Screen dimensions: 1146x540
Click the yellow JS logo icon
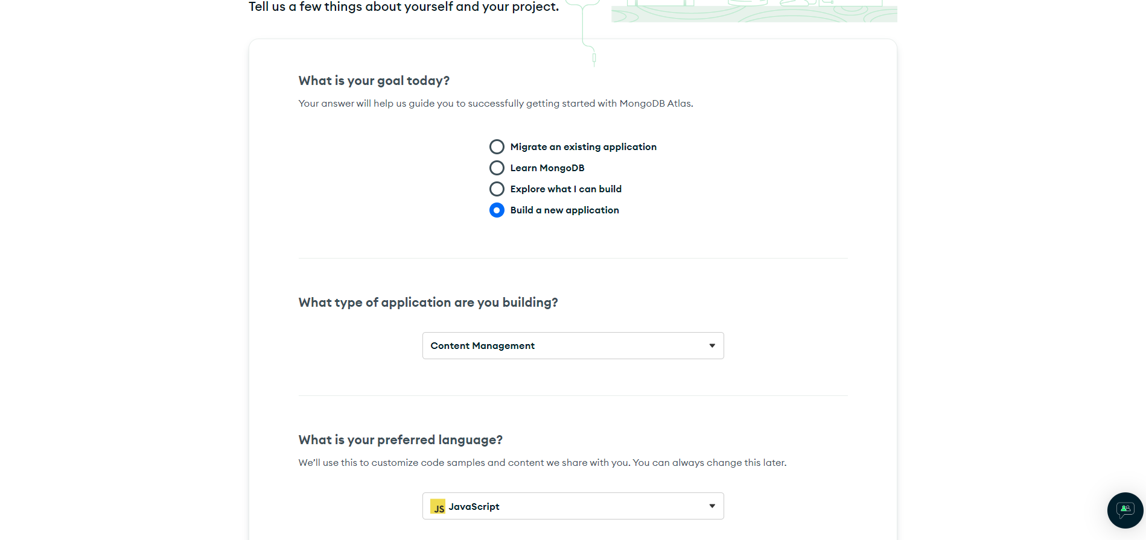[438, 507]
